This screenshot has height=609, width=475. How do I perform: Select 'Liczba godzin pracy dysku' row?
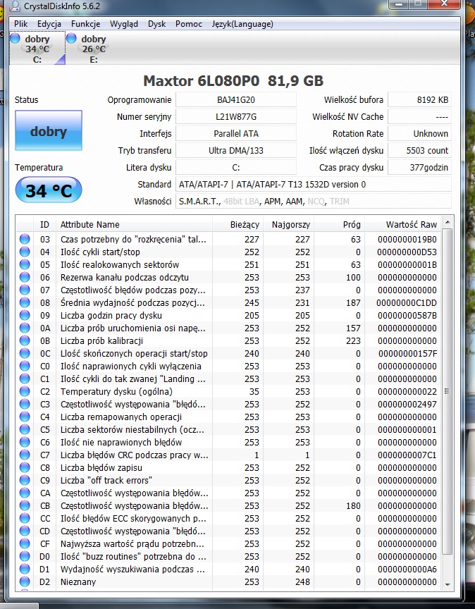pos(229,315)
